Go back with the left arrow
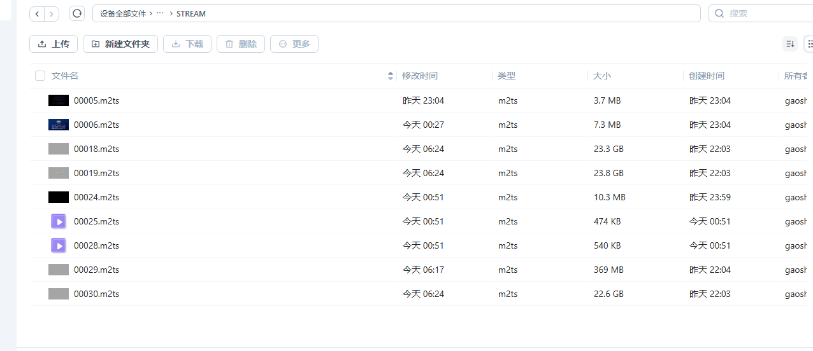The image size is (813, 351). point(37,13)
